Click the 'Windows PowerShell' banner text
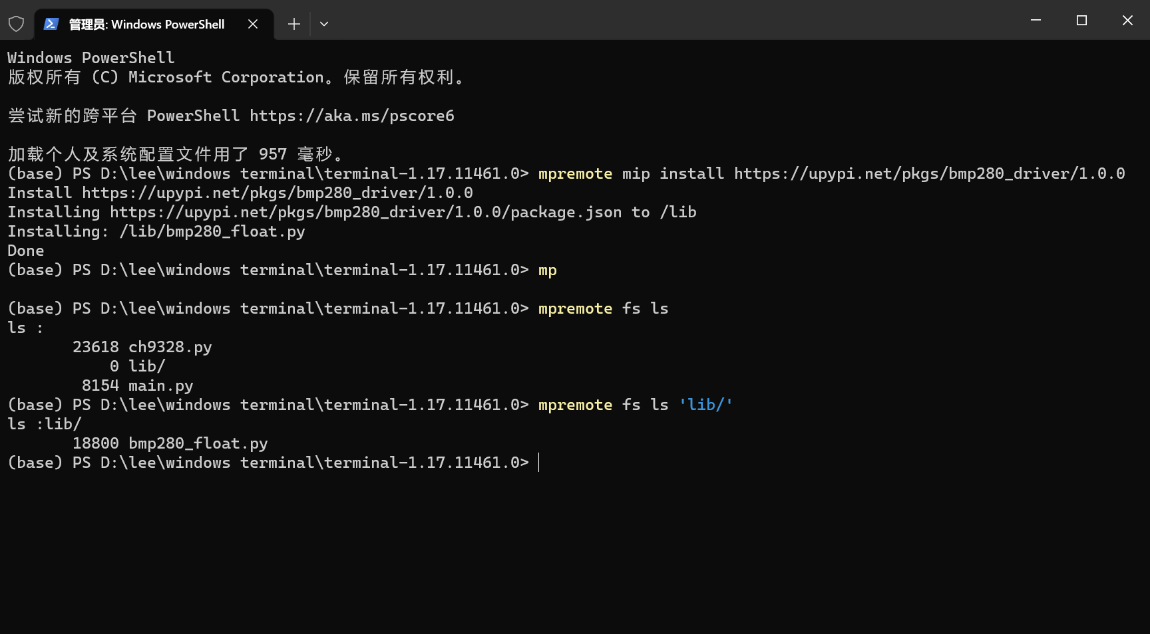The width and height of the screenshot is (1150, 634). tap(91, 58)
